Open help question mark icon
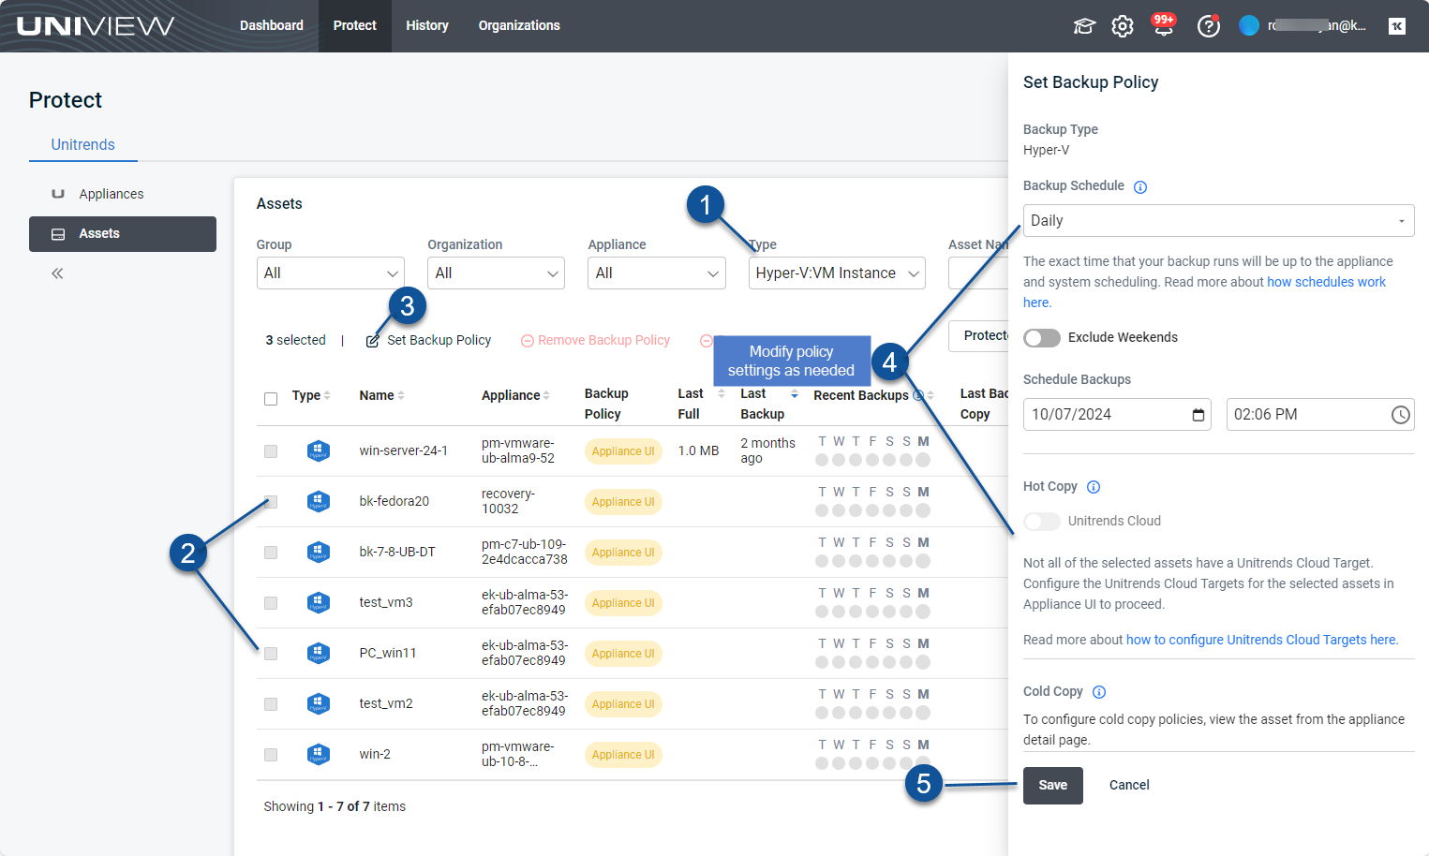1429x856 pixels. coord(1209,26)
